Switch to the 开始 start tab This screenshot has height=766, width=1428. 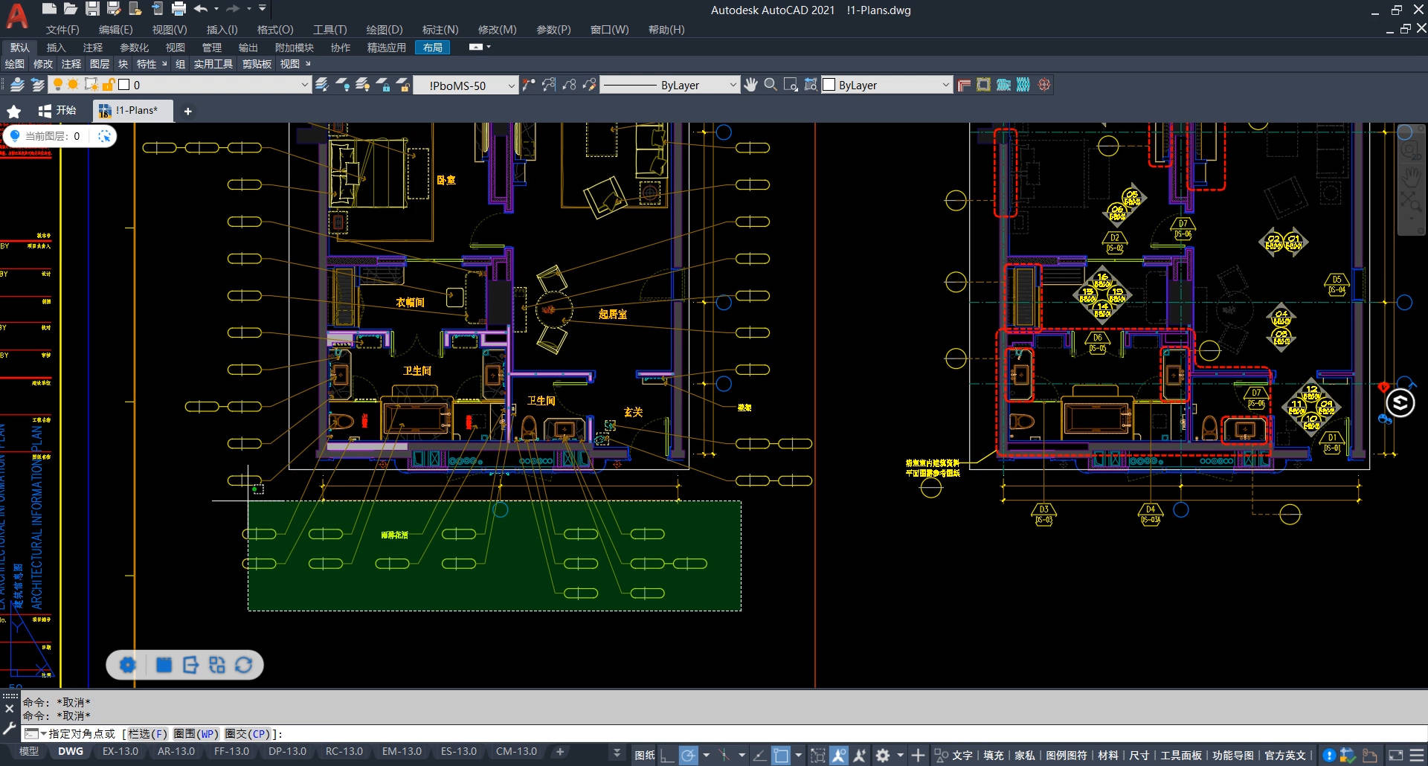(57, 110)
